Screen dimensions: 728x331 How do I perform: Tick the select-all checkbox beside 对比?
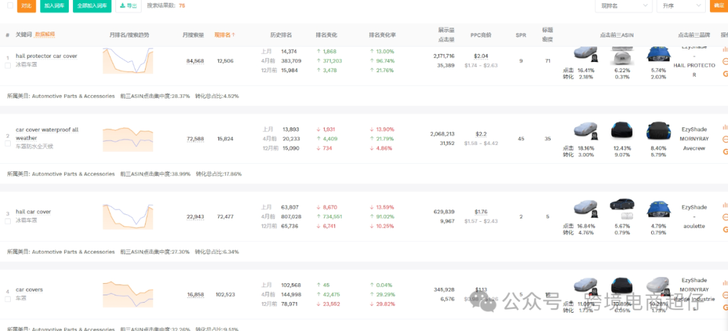click(x=10, y=5)
